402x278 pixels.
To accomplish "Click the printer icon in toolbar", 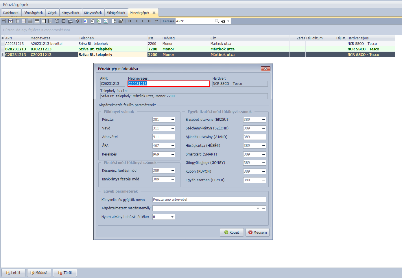I will (121, 21).
